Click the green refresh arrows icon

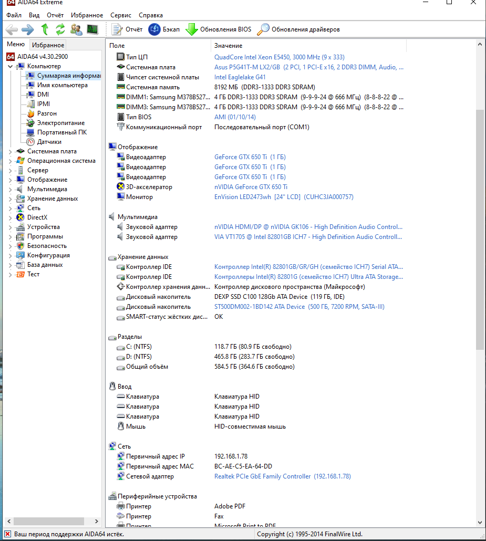pyautogui.click(x=60, y=29)
